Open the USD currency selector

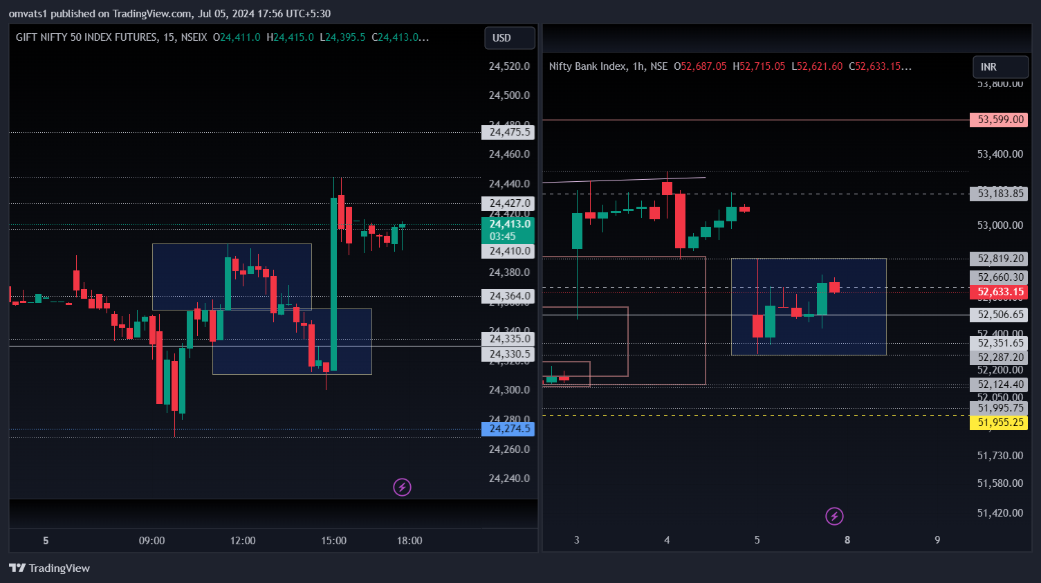pyautogui.click(x=510, y=38)
